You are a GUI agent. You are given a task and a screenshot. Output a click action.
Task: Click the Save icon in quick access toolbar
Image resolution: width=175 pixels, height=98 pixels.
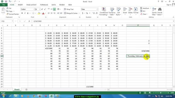[6, 1]
